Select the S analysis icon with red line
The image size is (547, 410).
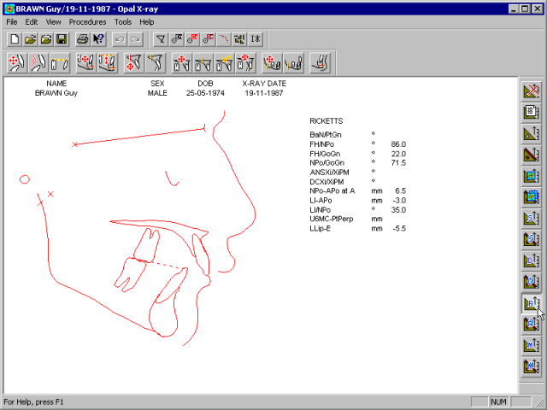coord(531,239)
